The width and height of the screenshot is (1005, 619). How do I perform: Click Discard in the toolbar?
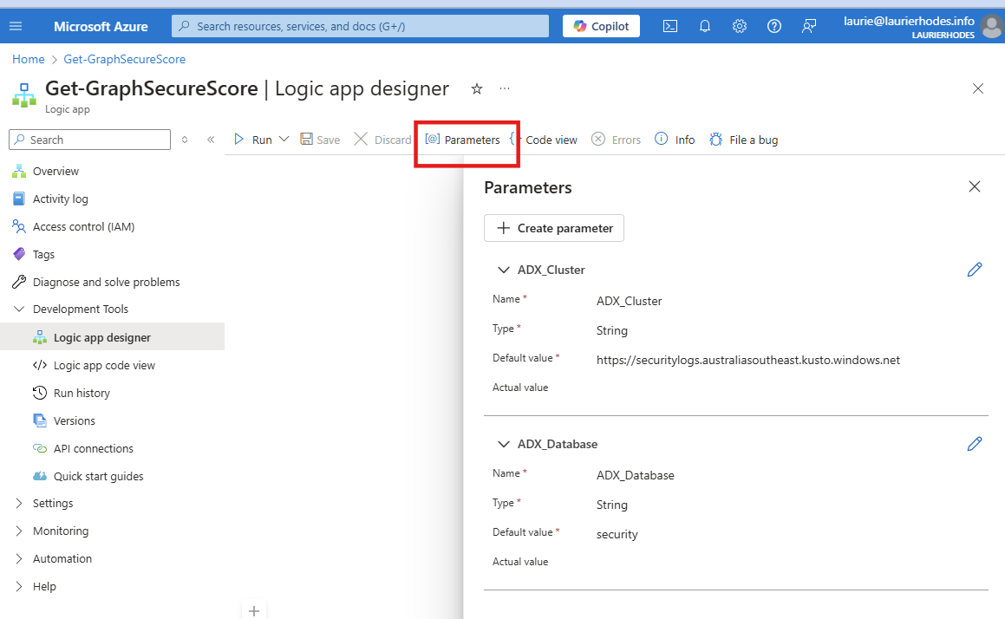coord(382,140)
